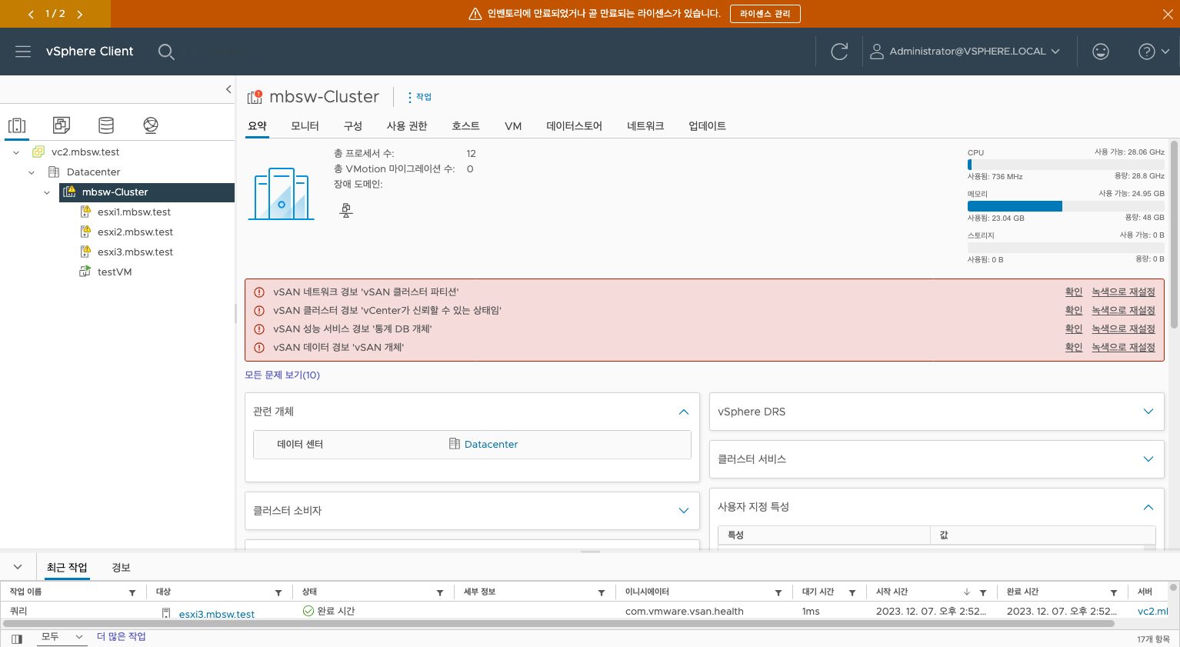Open the VM tab

tap(513, 126)
